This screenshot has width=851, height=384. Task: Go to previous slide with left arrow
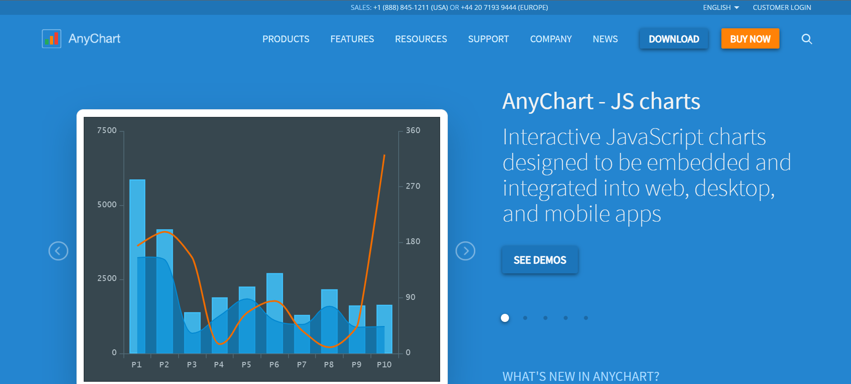point(59,251)
